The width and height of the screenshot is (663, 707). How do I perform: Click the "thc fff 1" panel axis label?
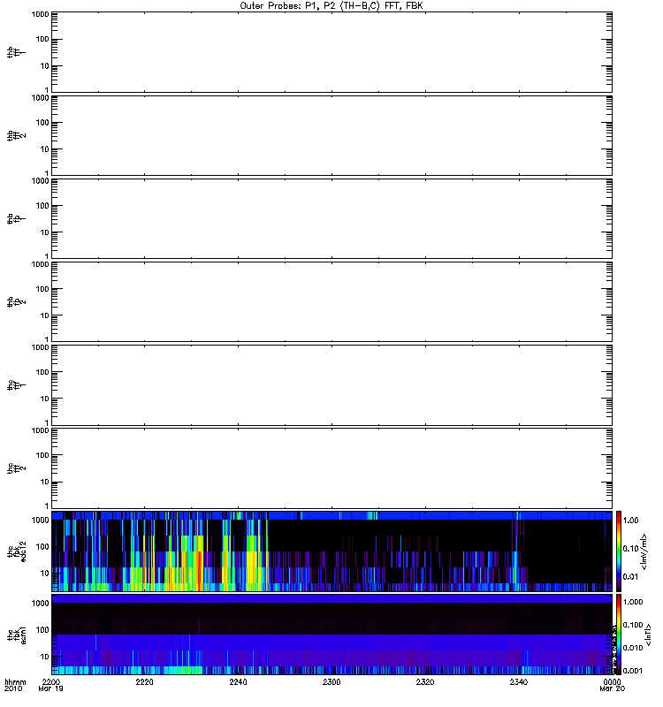[16, 385]
